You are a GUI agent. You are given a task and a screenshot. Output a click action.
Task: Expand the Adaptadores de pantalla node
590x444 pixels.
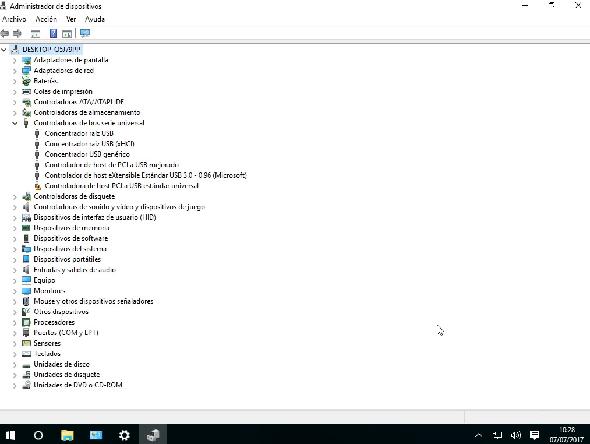pyautogui.click(x=15, y=60)
